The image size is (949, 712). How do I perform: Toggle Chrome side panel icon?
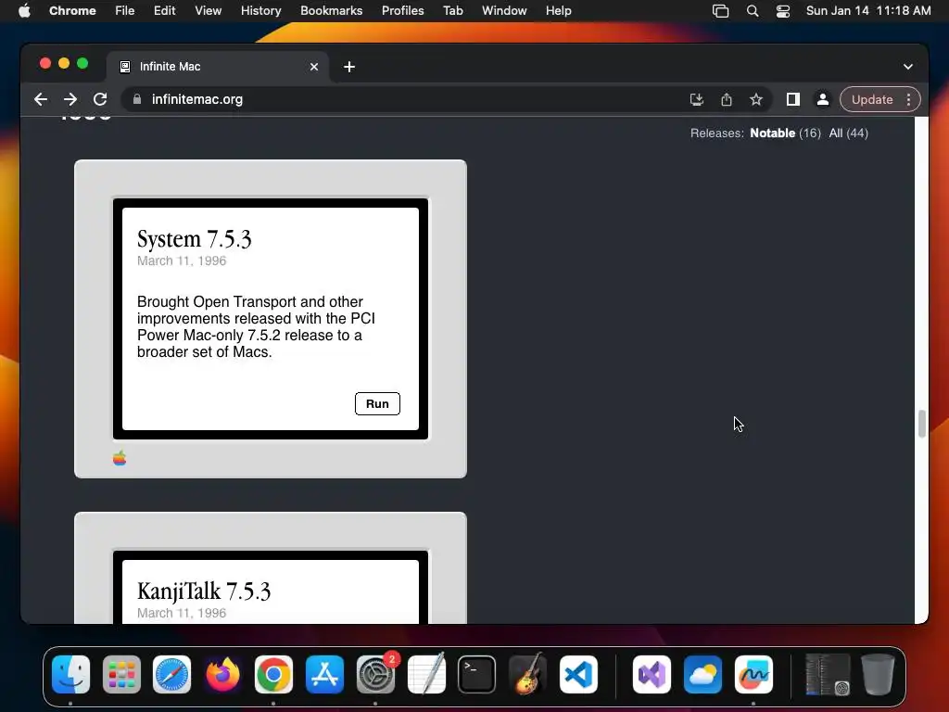(x=793, y=99)
